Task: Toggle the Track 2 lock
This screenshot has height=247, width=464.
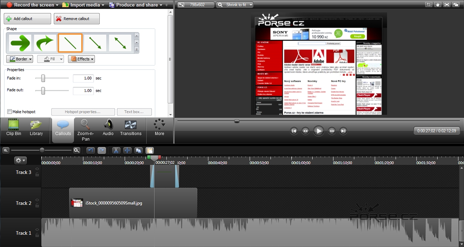Action: coord(37,205)
